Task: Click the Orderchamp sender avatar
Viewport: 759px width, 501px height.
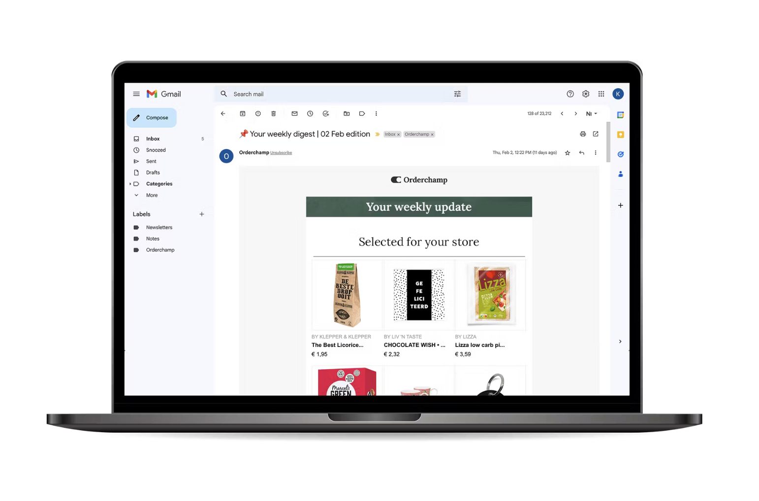Action: [x=226, y=156]
